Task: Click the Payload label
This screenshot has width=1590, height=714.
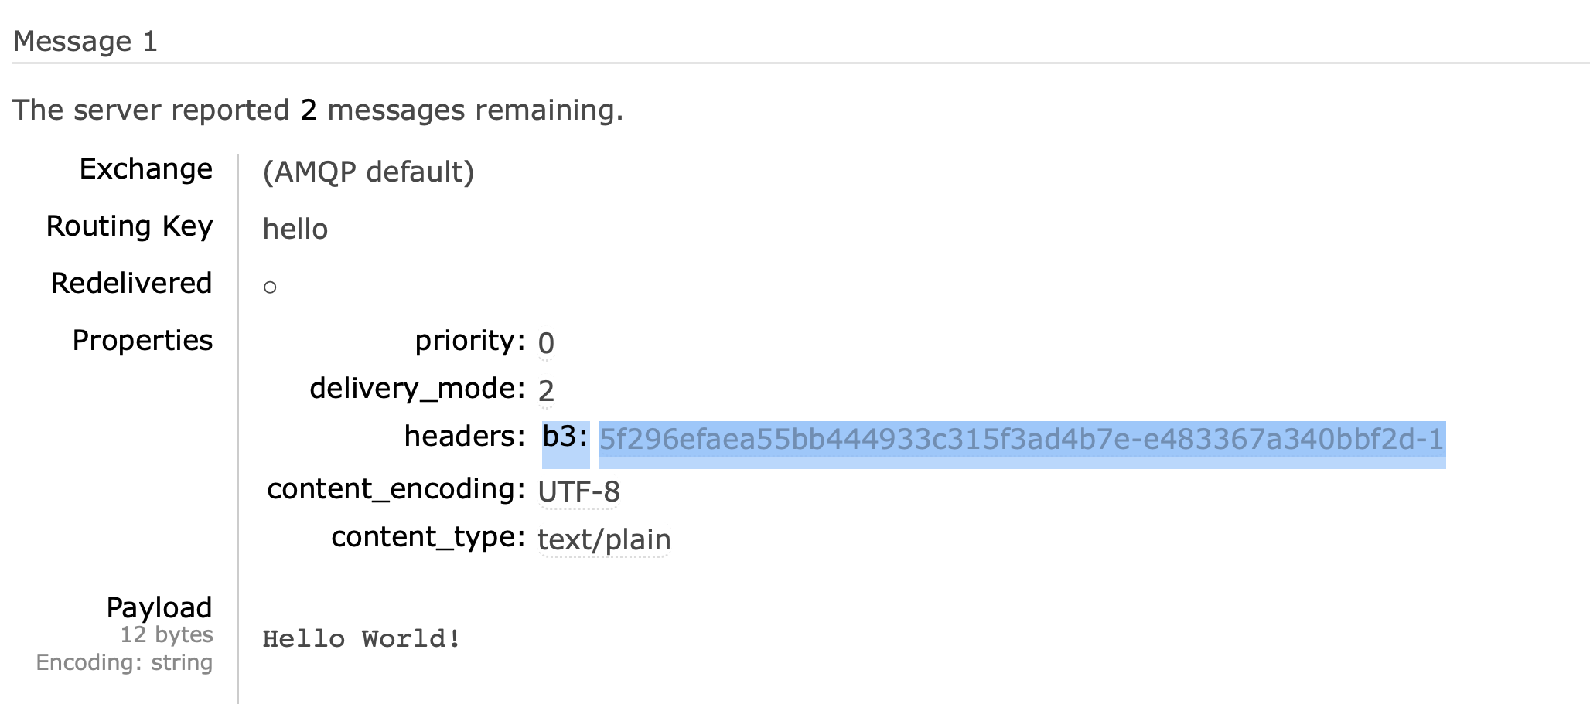Action: [159, 607]
